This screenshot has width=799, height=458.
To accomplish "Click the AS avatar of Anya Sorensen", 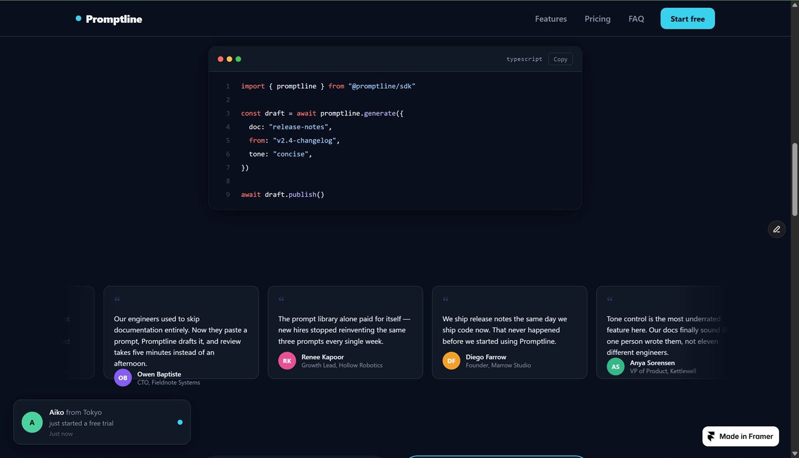I will (615, 367).
